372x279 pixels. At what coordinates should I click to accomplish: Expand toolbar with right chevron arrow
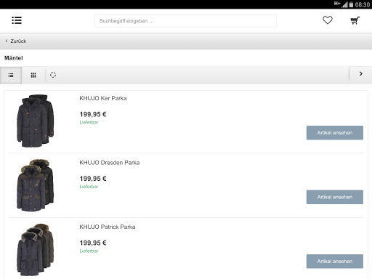click(361, 74)
